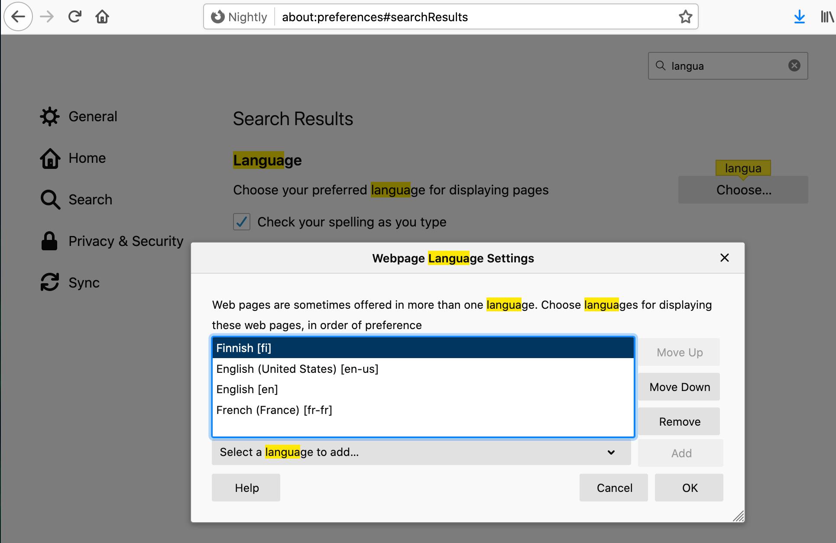This screenshot has height=543, width=836.
Task: Bookmark this page via the star icon
Action: [x=686, y=17]
